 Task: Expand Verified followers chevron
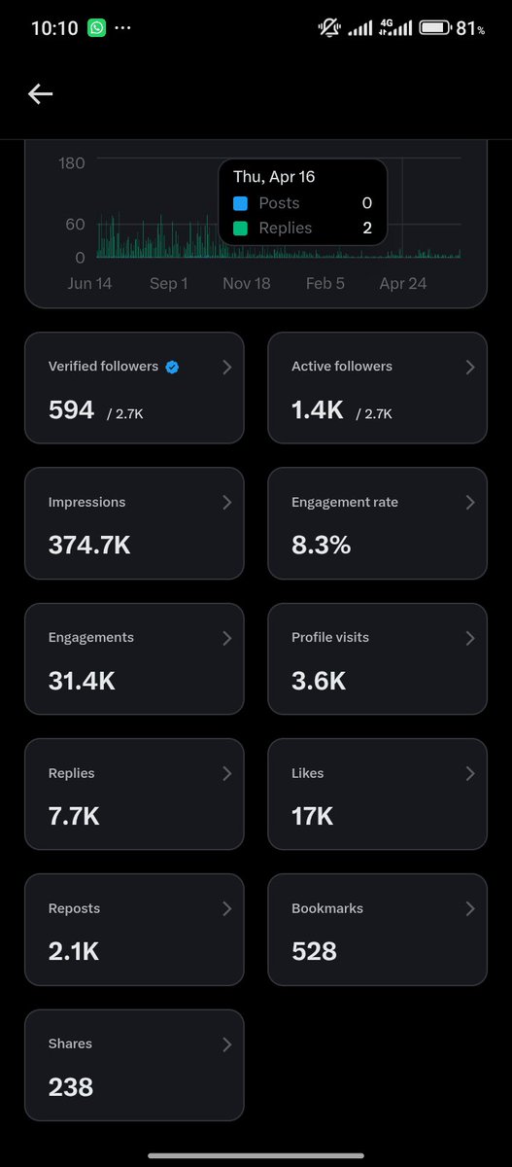click(x=226, y=367)
